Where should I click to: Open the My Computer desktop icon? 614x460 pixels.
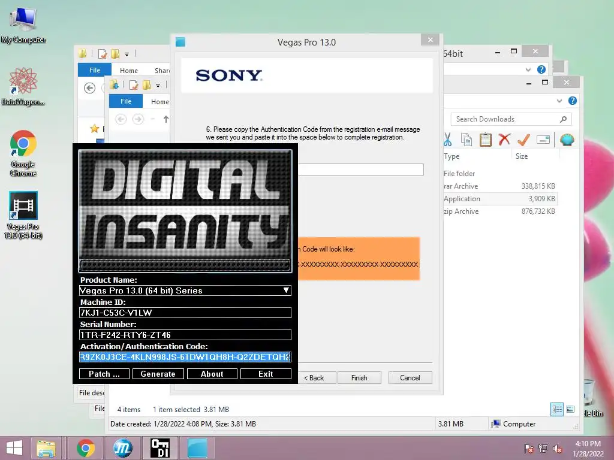23,25
